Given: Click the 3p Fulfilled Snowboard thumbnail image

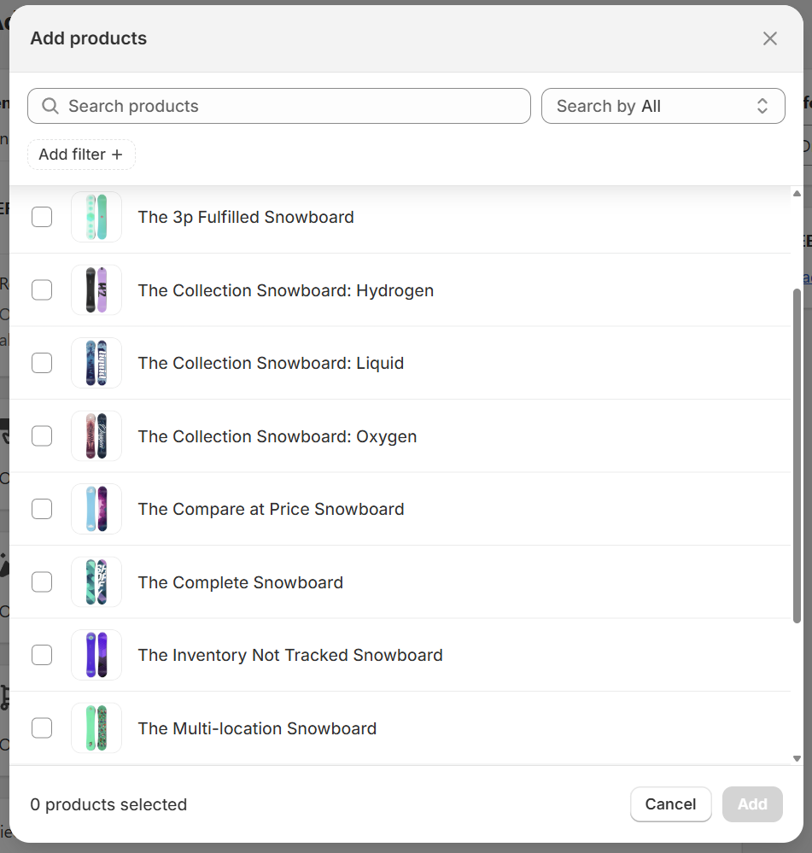Looking at the screenshot, I should coord(96,217).
